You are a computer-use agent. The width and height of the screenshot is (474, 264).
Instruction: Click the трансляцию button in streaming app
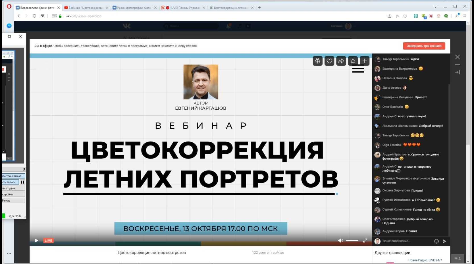(x=14, y=176)
